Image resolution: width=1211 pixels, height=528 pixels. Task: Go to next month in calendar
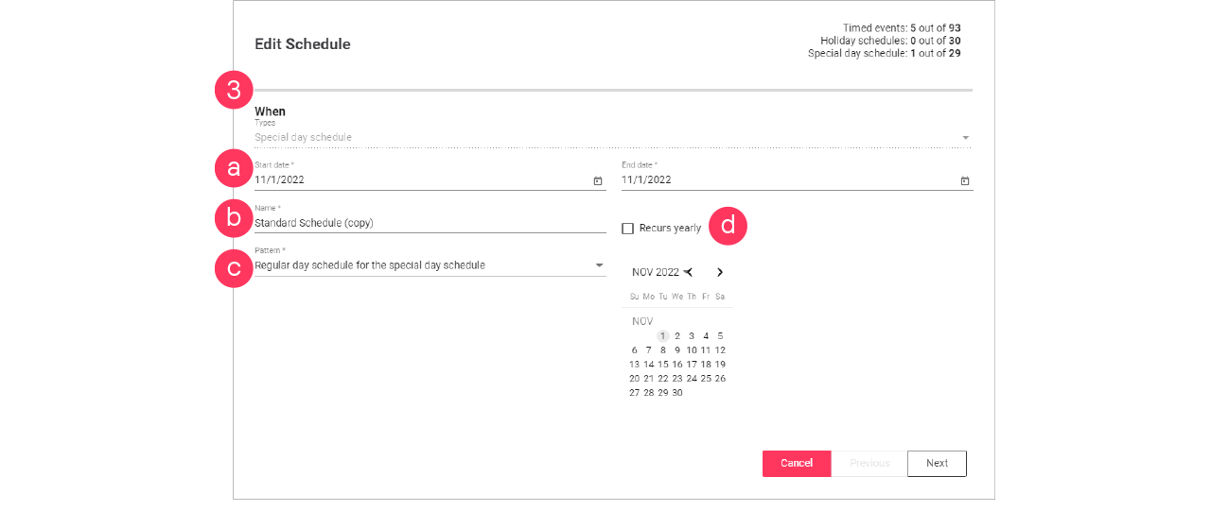[720, 272]
